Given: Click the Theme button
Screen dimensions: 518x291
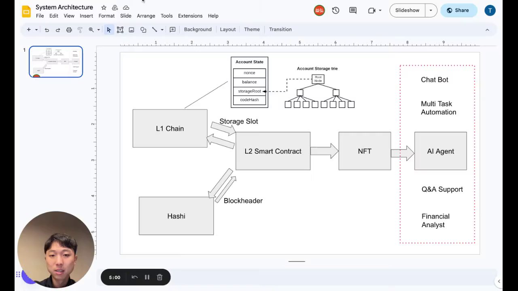Looking at the screenshot, I should tap(252, 30).
